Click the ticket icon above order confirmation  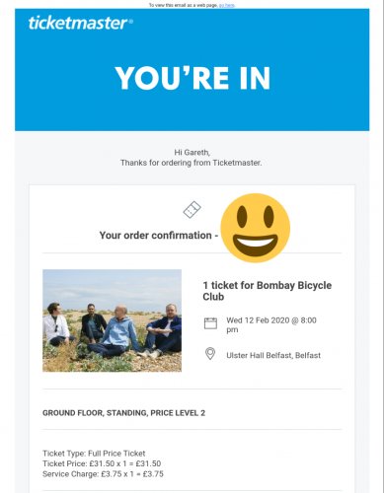coord(192,210)
